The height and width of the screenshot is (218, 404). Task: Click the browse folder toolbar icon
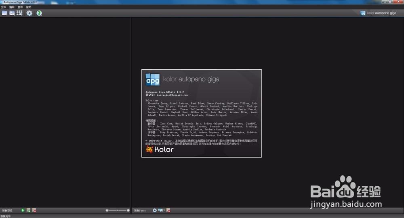4,13
